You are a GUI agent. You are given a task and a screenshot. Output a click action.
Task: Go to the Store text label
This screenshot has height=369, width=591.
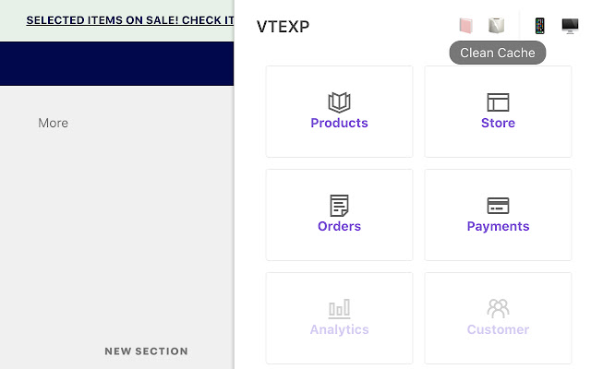pos(498,124)
